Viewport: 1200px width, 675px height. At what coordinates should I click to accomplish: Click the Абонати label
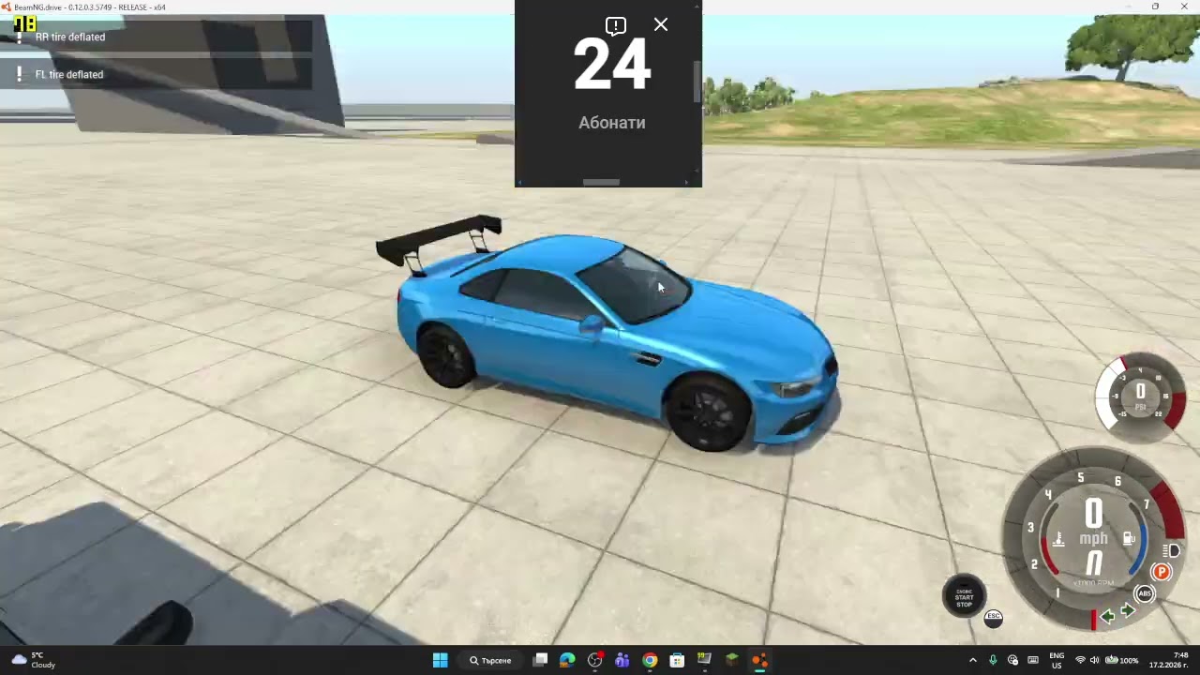pos(612,123)
